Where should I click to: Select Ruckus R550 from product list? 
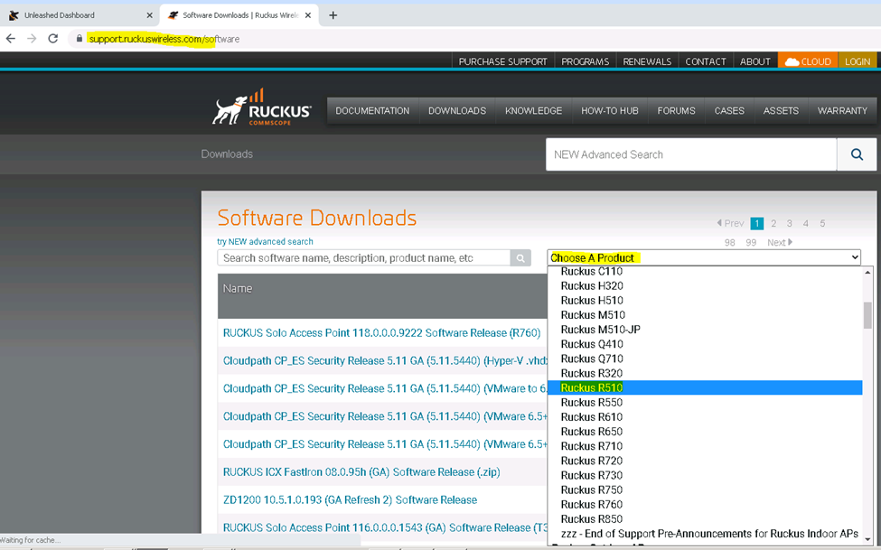(x=705, y=402)
